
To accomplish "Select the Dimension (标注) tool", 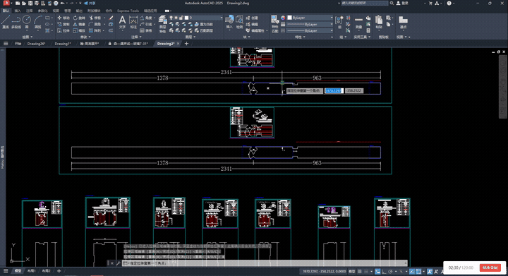I will [x=133, y=23].
